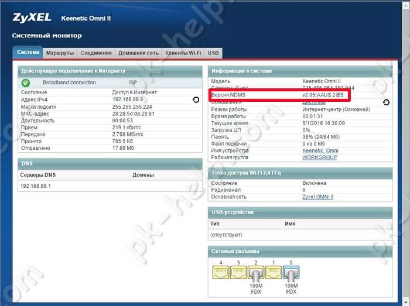Viewport: 410px width, 306px height.
Task: Click the ISP label
Action: tap(132, 82)
